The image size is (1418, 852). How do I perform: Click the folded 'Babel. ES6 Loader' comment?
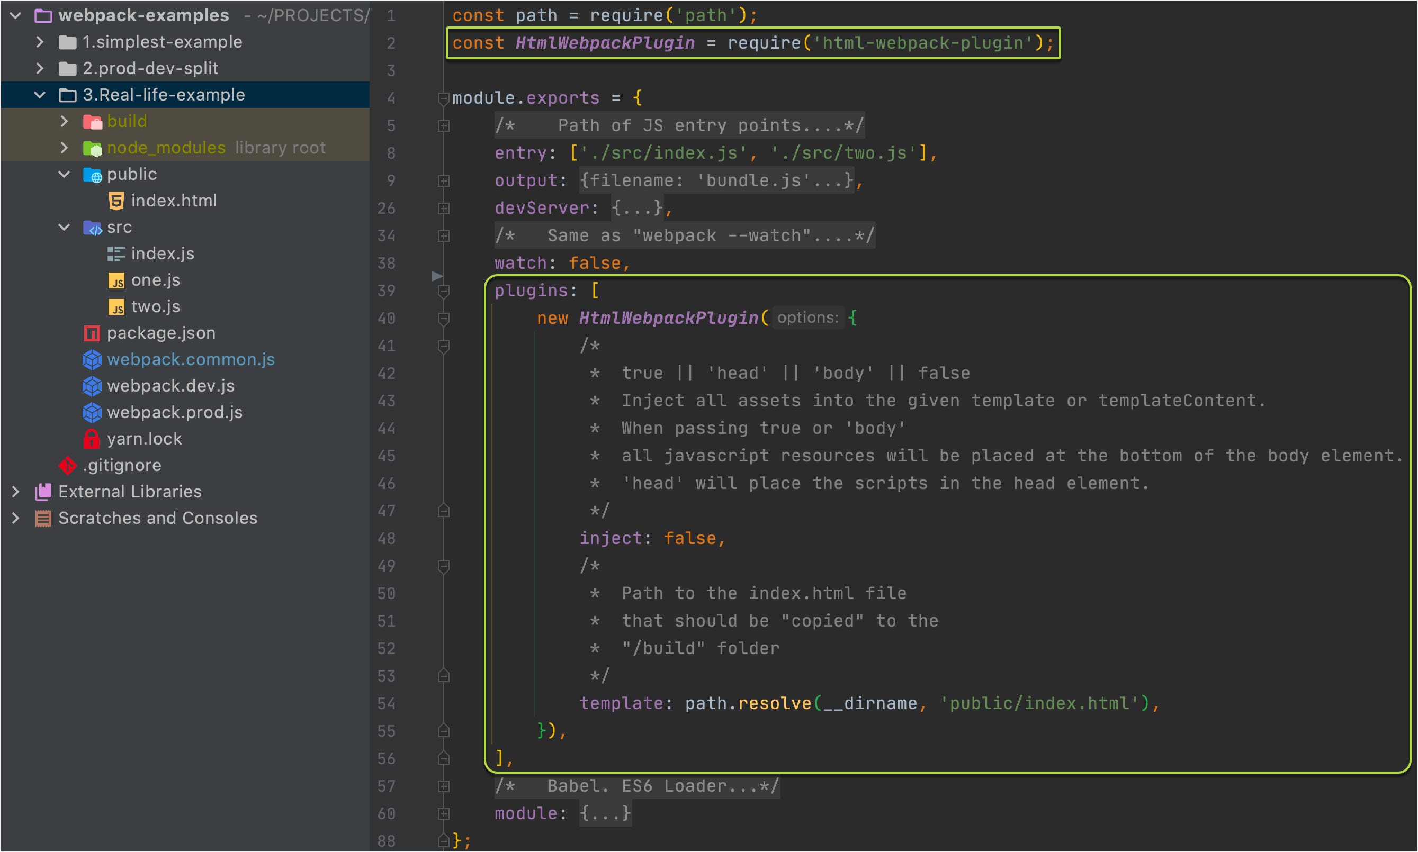(x=636, y=785)
